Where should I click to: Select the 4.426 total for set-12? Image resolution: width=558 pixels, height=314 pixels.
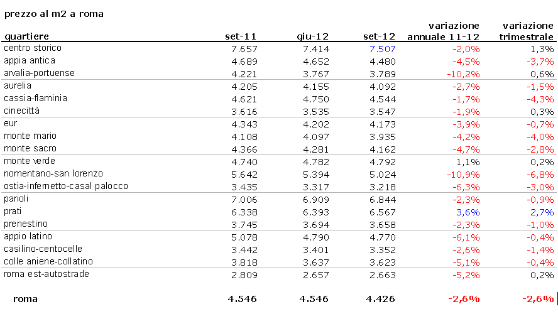[381, 299]
